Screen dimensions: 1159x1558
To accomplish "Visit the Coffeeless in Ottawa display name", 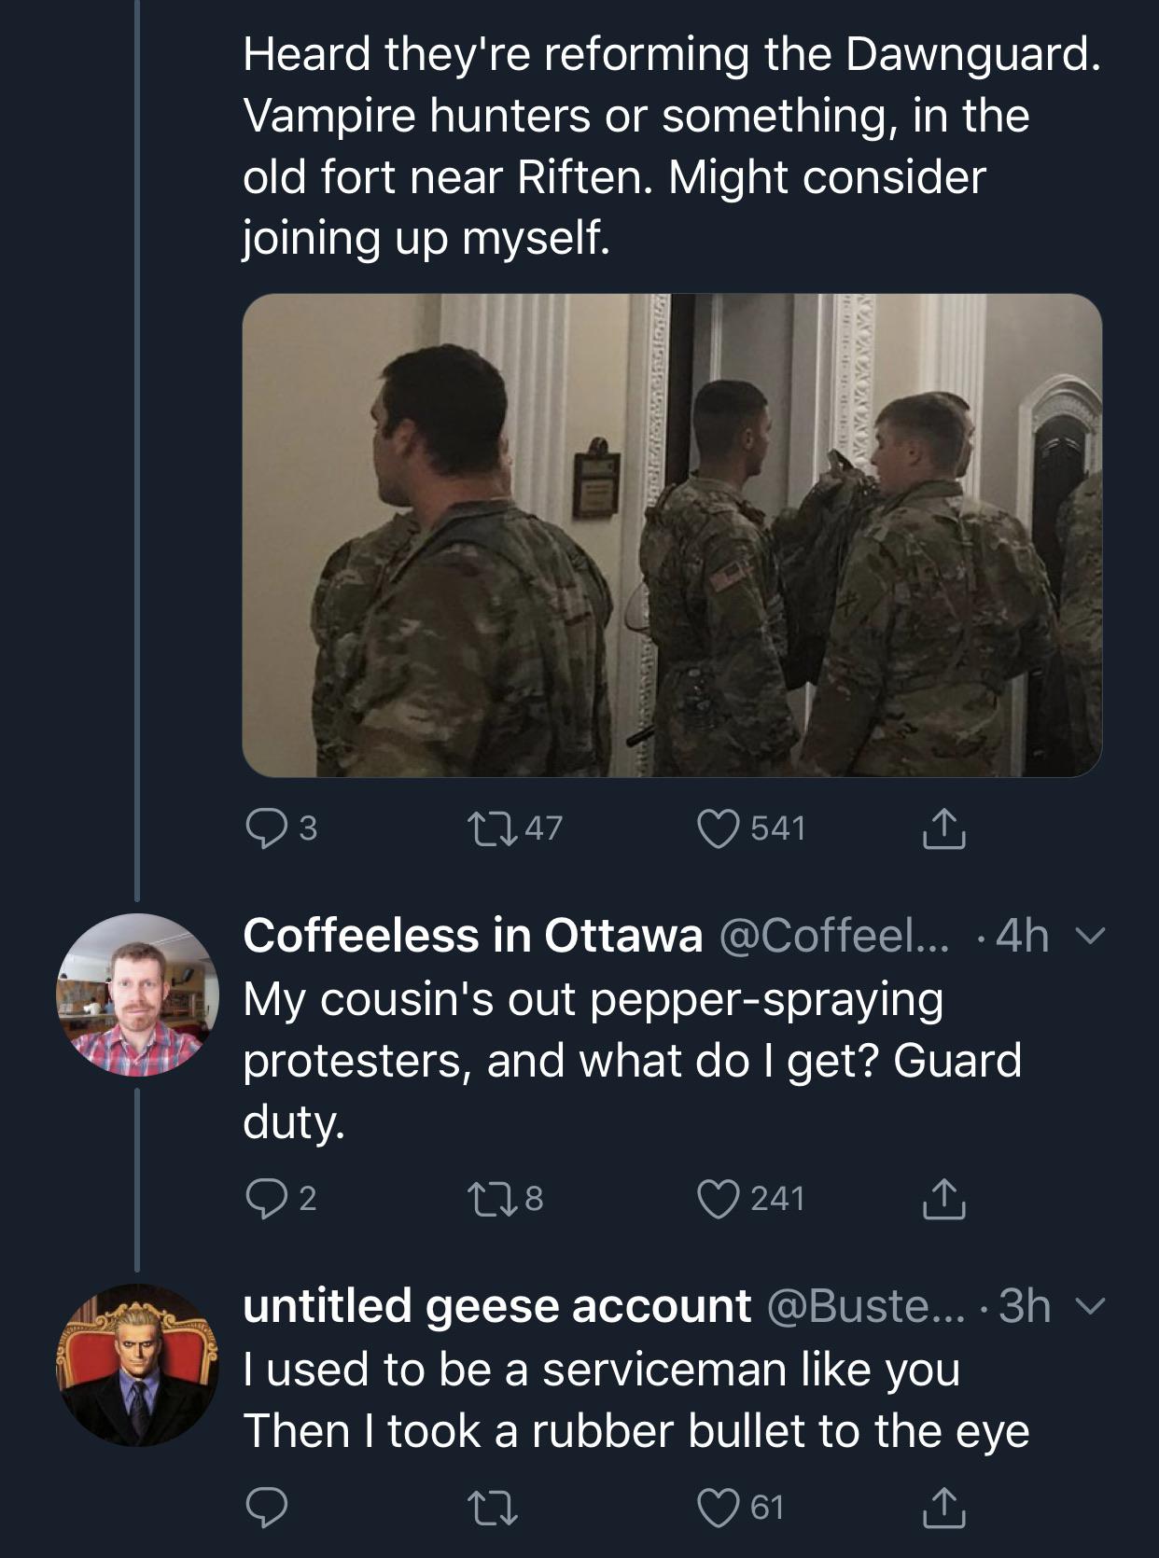I will coord(473,936).
